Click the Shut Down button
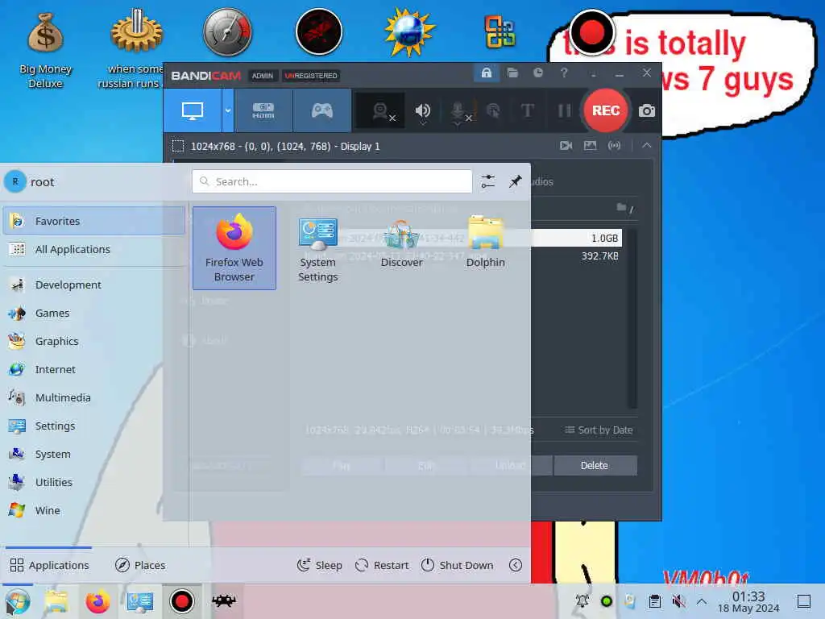The width and height of the screenshot is (825, 619). coord(458,565)
